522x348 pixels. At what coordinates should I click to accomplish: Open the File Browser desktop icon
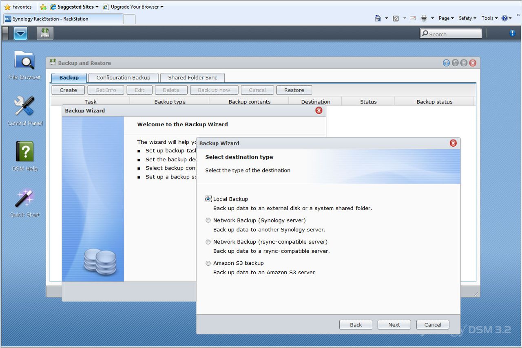25,65
